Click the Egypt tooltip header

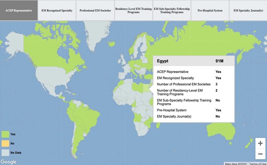pyautogui.click(x=194, y=61)
